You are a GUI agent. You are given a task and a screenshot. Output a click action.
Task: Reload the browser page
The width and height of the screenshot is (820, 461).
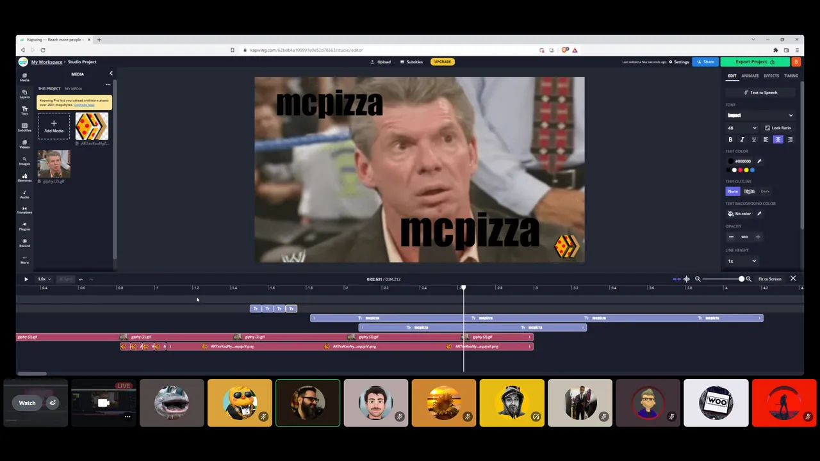43,50
